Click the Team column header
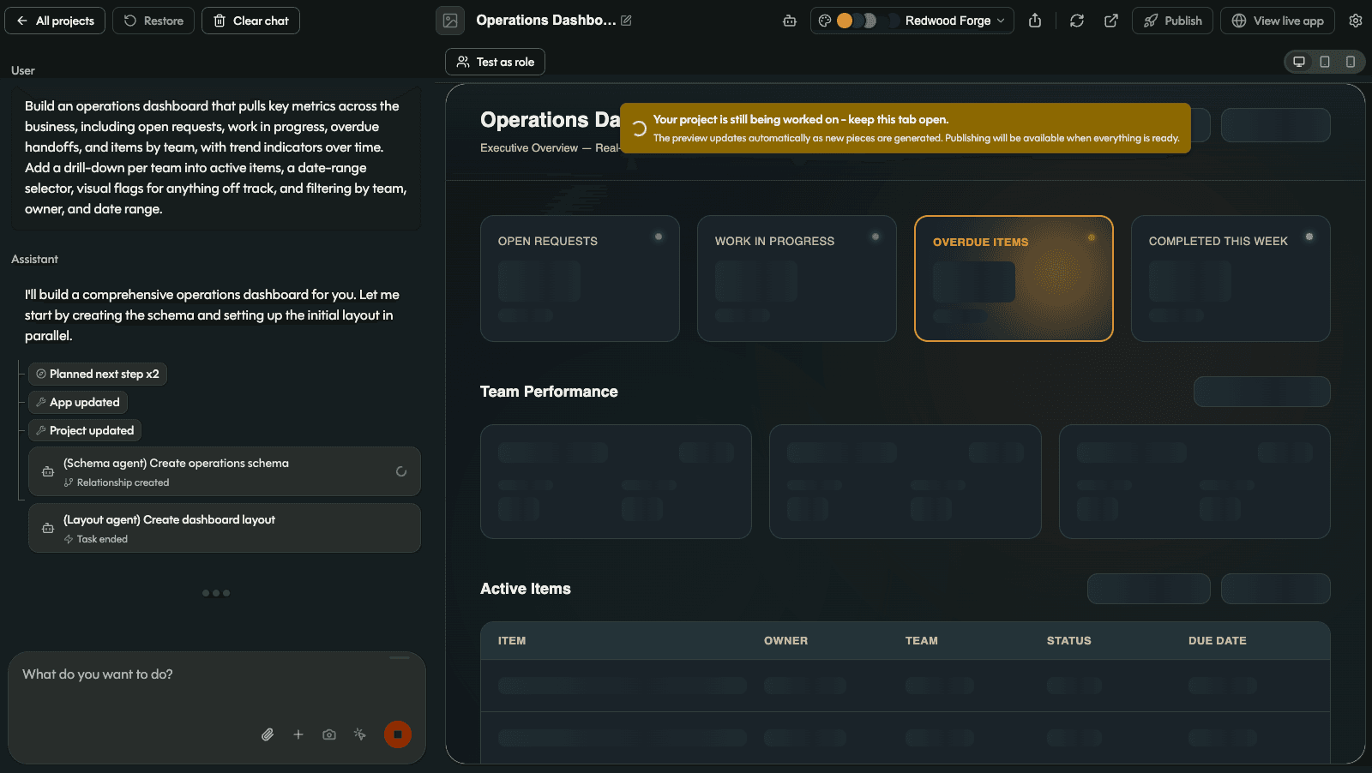This screenshot has height=773, width=1372. [x=921, y=641]
